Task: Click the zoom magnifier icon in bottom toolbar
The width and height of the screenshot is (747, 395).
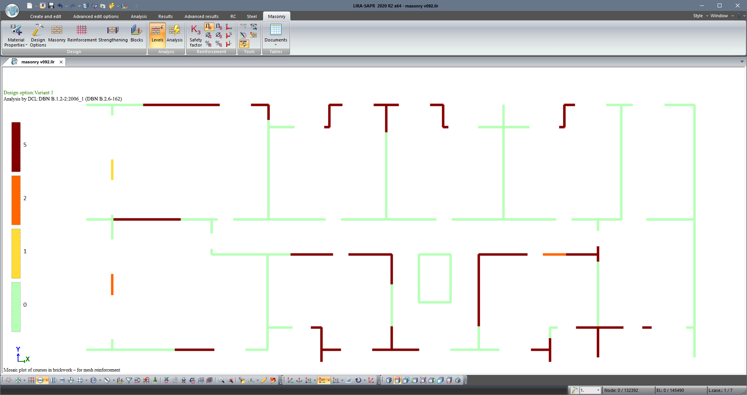Action: (x=221, y=380)
